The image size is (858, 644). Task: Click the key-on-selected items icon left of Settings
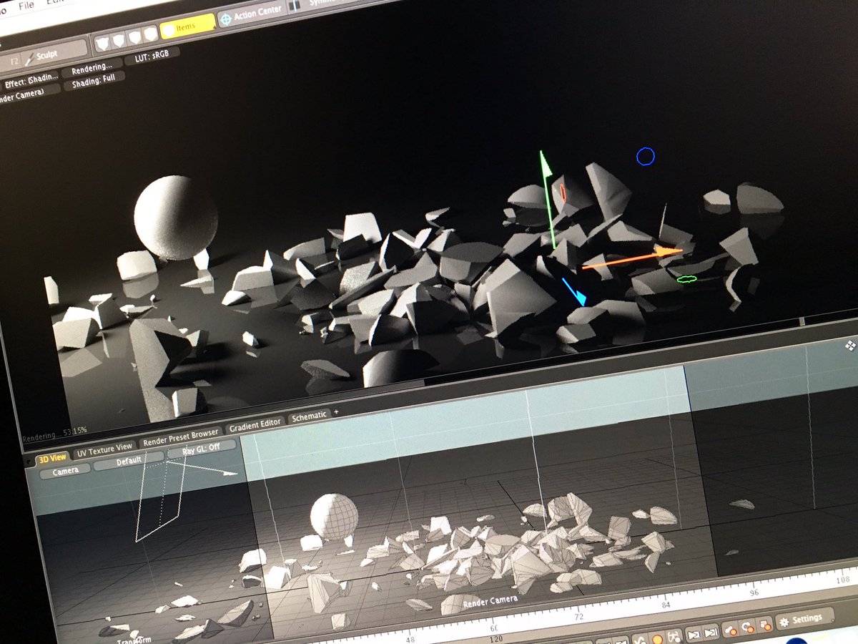coord(731,630)
